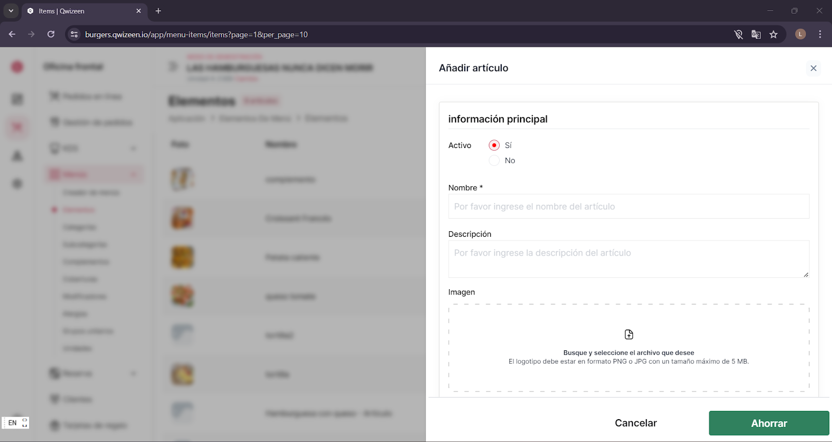Viewport: 832px width, 442px height.
Task: Open the browser tab search dropdown
Action: click(11, 11)
